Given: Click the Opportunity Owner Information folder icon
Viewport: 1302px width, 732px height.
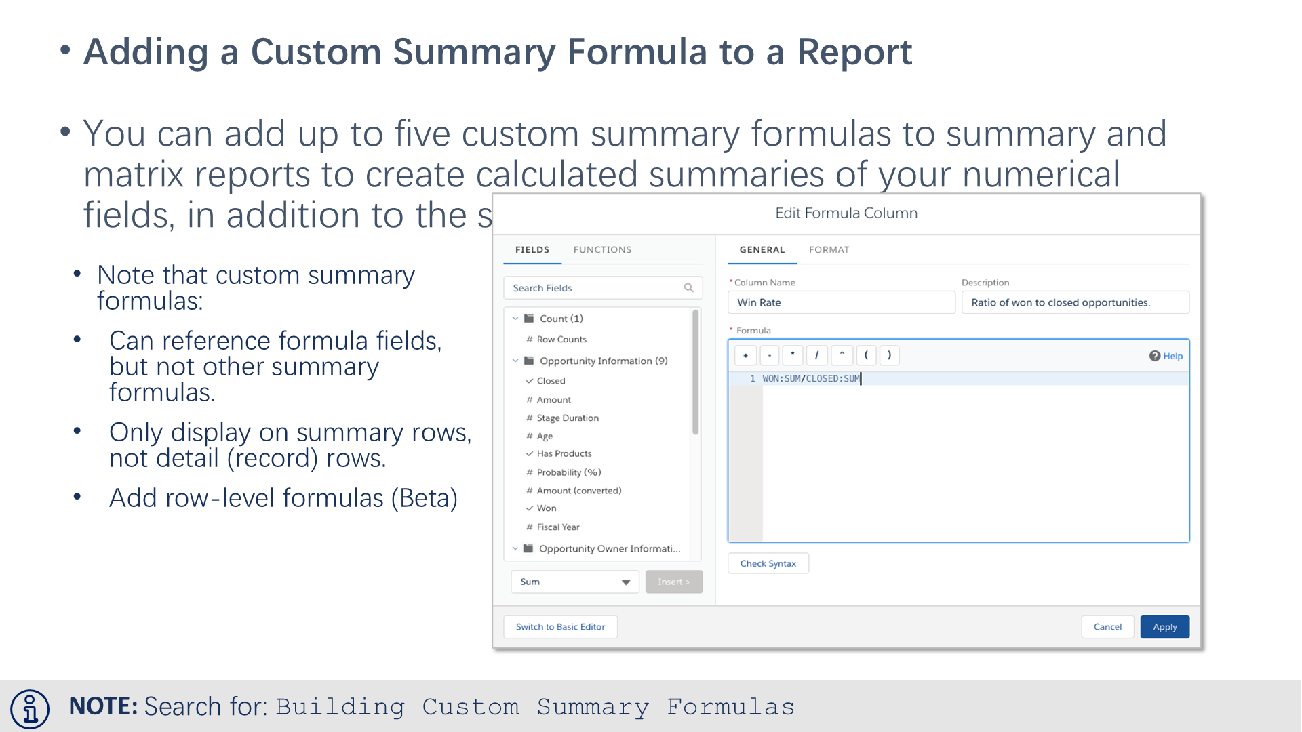Looking at the screenshot, I should coord(528,548).
